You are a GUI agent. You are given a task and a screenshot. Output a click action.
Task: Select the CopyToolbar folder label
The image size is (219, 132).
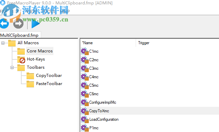tap(49, 76)
